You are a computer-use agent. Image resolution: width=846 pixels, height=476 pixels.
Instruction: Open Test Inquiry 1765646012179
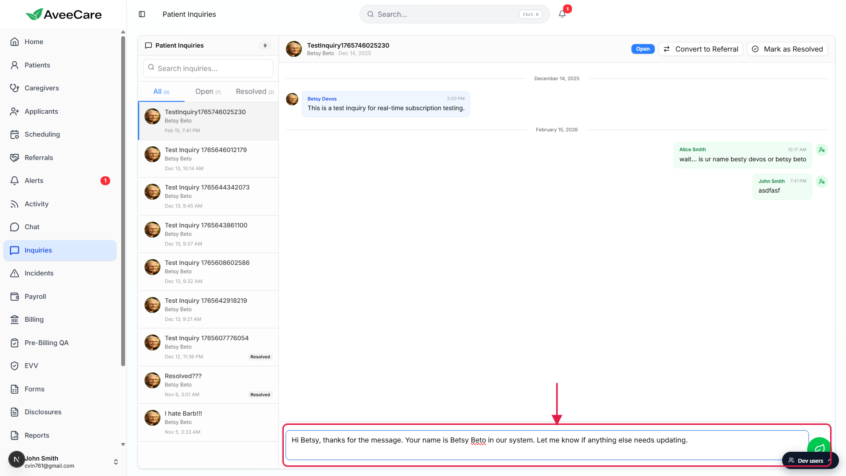click(x=208, y=159)
